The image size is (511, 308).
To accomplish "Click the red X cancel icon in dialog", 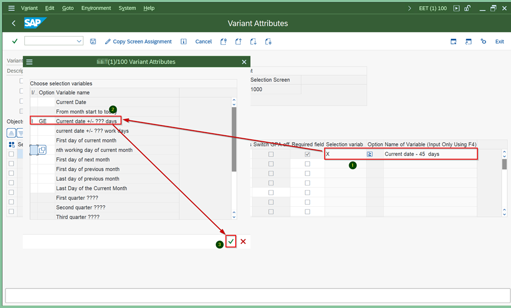I will coord(243,241).
